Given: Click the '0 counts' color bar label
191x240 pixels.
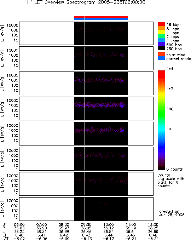Looking at the screenshot, I should tap(174, 169).
